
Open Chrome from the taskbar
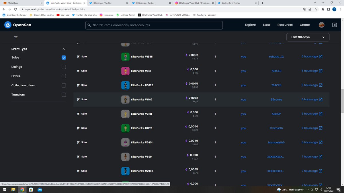pos(22,190)
